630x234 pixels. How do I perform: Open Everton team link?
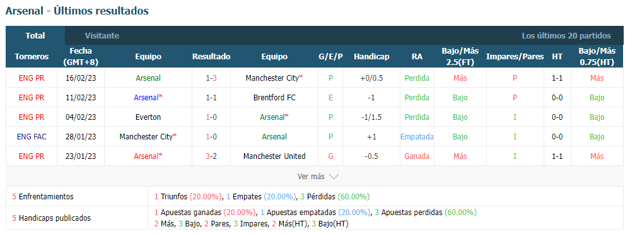point(148,117)
